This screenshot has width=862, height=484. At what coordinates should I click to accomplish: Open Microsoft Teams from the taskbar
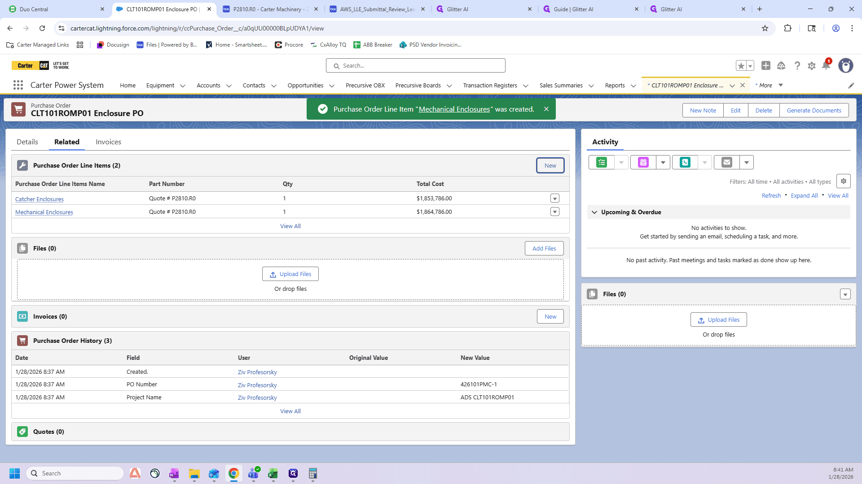(x=253, y=473)
